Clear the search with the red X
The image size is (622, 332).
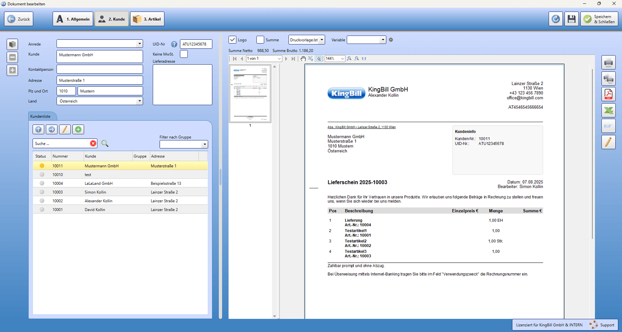click(x=93, y=143)
